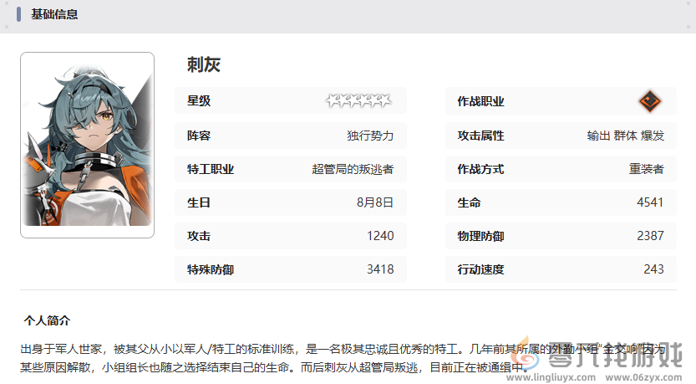Select the 重装者 combat style value
This screenshot has width=696, height=384.
(x=646, y=169)
